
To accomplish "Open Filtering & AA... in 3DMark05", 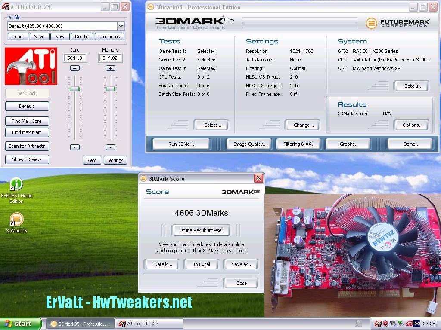I will [299, 144].
